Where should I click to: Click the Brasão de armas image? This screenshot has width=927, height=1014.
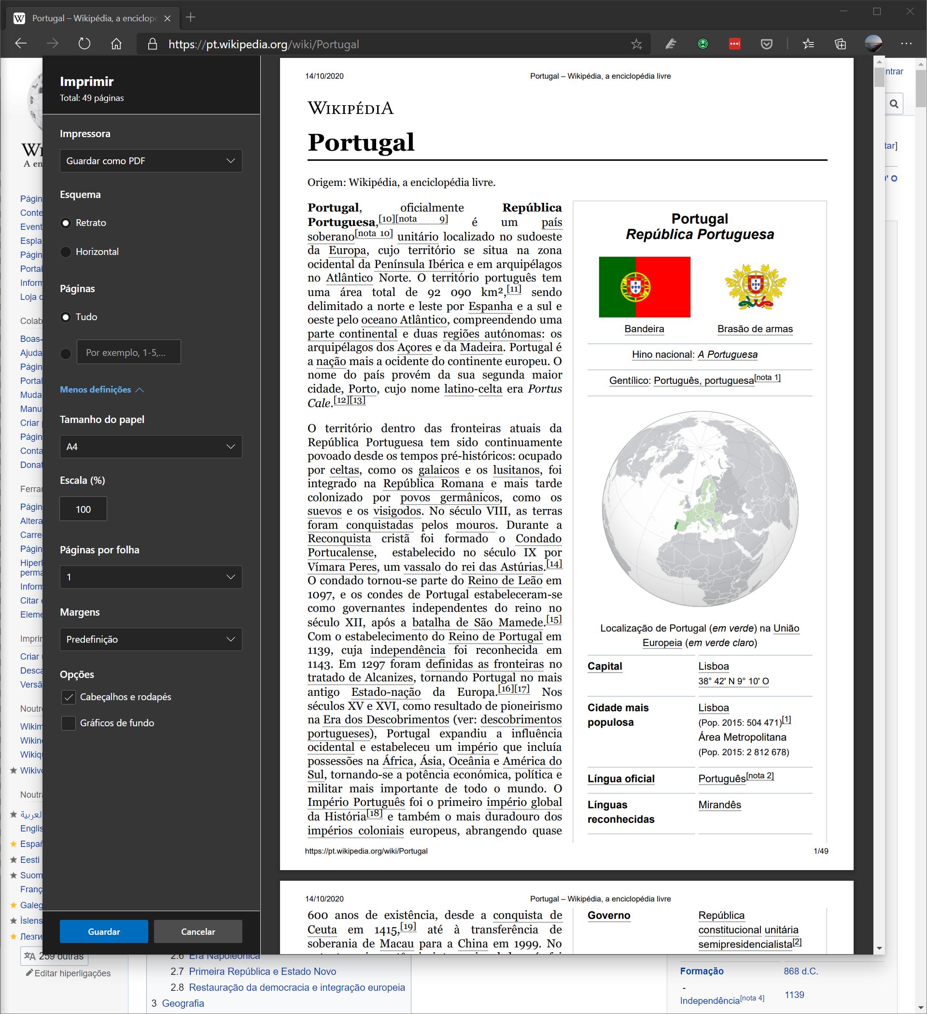[x=755, y=287]
